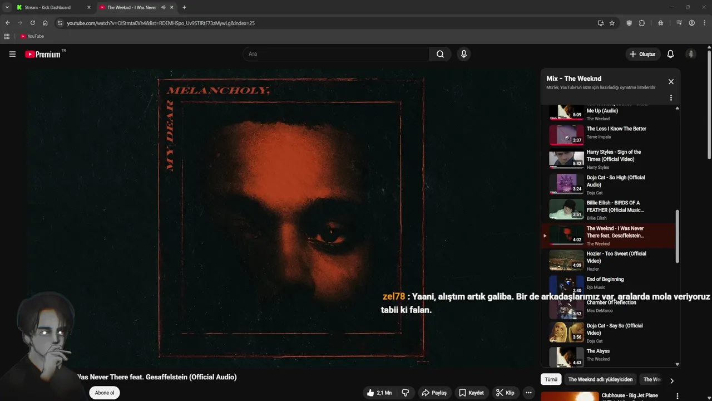Close the Stream - Kick Dashboard tab
This screenshot has height=401, width=712.
click(x=88, y=7)
